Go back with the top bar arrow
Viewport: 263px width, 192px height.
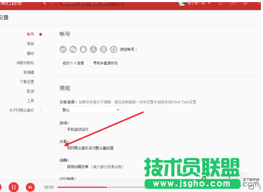[45, 3]
